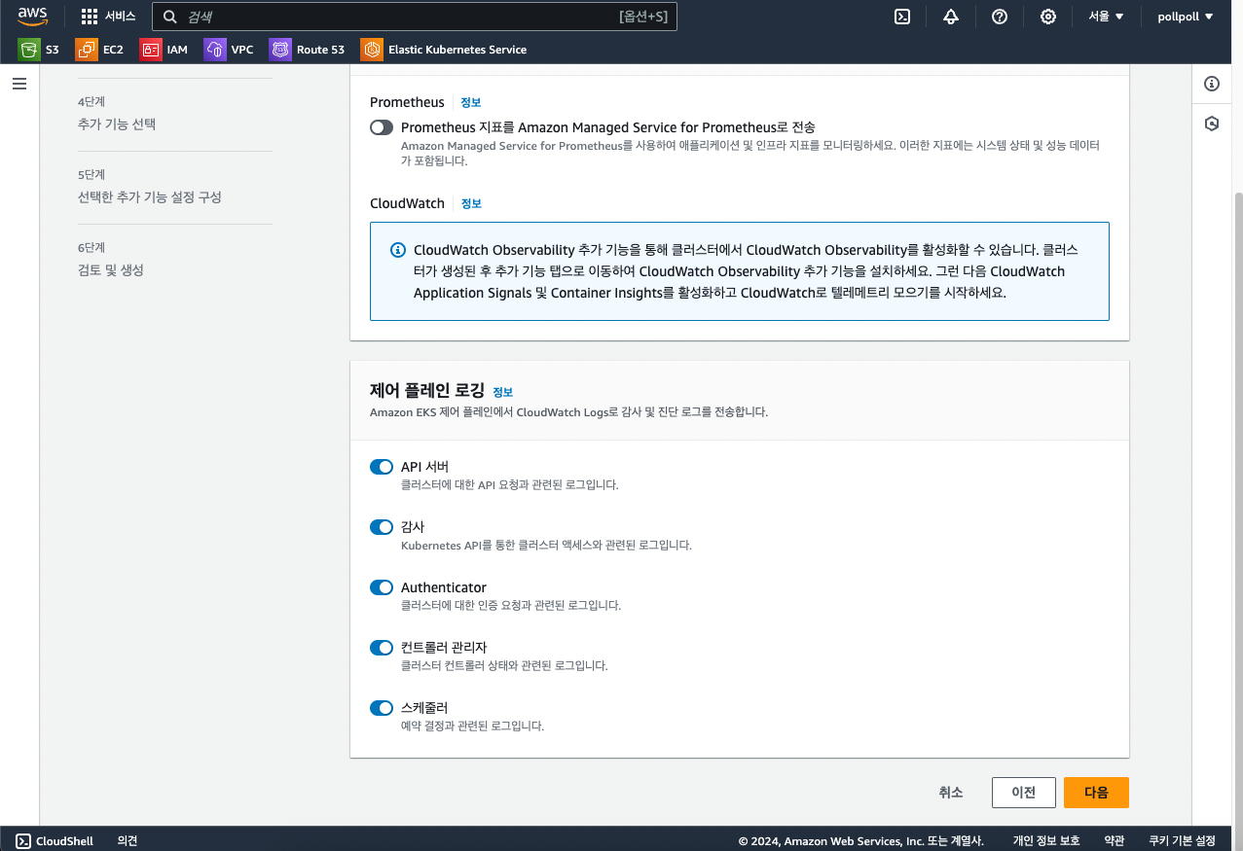Viewport: 1243px width, 851px height.
Task: Disable the 감사 logging toggle
Action: [382, 527]
